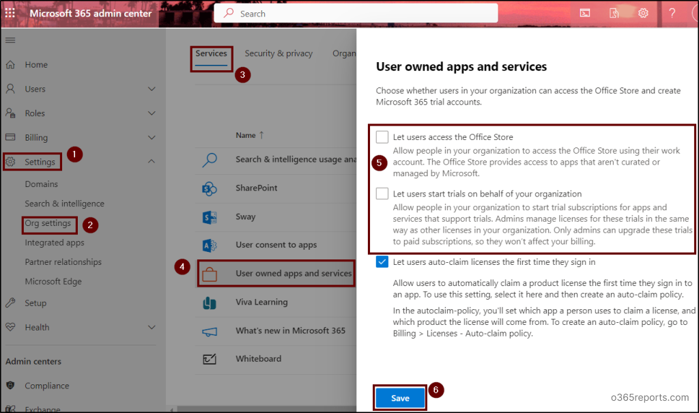Click the shopping bag icon for User owned apps
The image size is (699, 413).
210,274
